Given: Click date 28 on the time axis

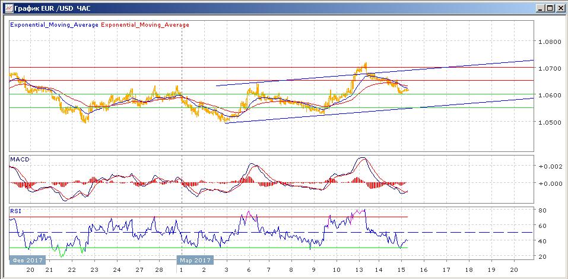Looking at the screenshot, I should click(x=159, y=270).
